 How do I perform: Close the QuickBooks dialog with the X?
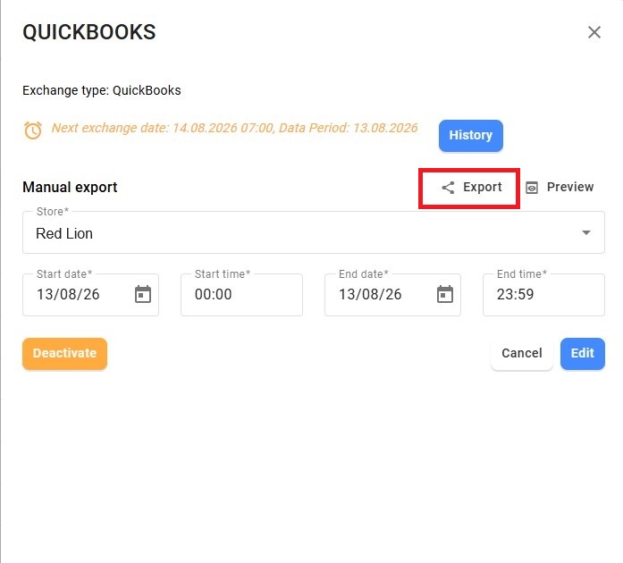[x=594, y=32]
